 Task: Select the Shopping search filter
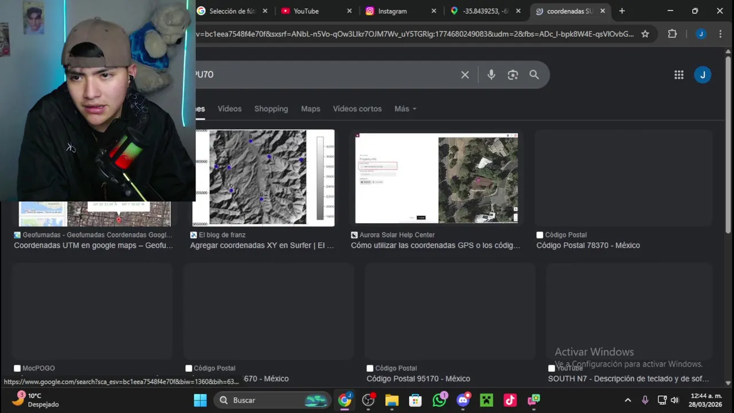pos(271,108)
